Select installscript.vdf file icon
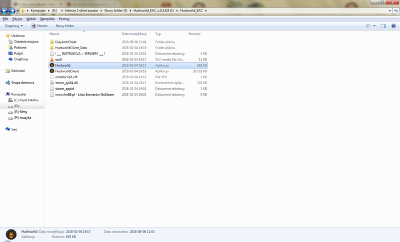The height and width of the screenshot is (242, 400). pyautogui.click(x=52, y=77)
